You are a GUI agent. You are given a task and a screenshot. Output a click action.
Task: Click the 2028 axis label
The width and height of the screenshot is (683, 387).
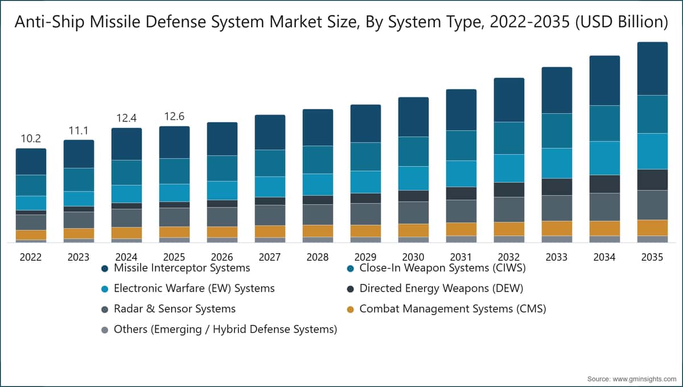click(318, 257)
